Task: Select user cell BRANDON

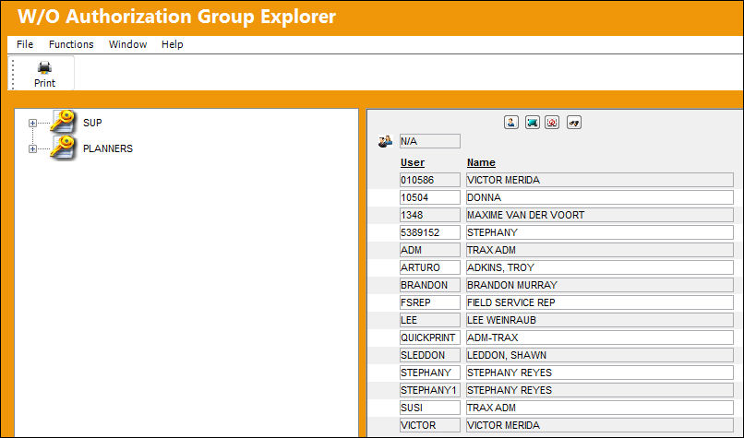Action: pos(430,285)
